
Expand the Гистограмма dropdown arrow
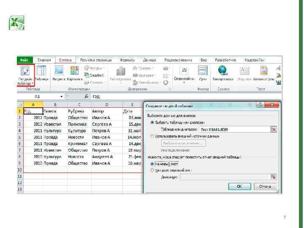click(x=121, y=83)
